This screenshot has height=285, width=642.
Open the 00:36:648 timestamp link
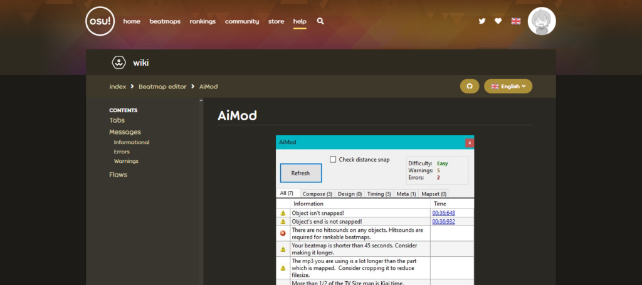[x=443, y=213]
